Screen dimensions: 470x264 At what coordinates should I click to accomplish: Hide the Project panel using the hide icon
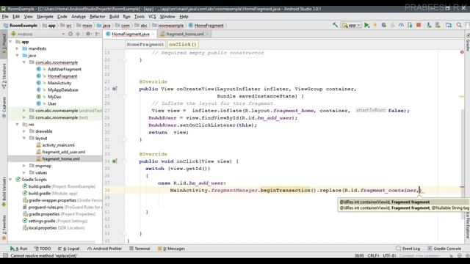[x=98, y=34]
